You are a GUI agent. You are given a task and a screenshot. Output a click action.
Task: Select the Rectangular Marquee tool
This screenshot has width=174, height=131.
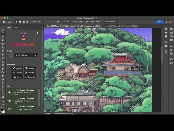3,33
